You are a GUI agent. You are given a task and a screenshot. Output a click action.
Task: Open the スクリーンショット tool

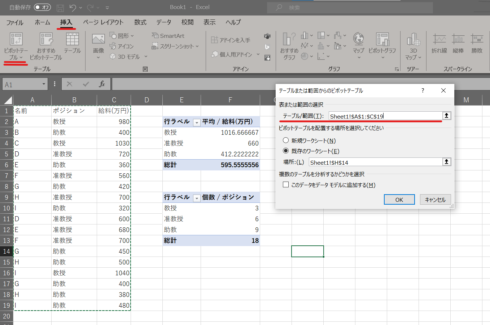tap(175, 46)
